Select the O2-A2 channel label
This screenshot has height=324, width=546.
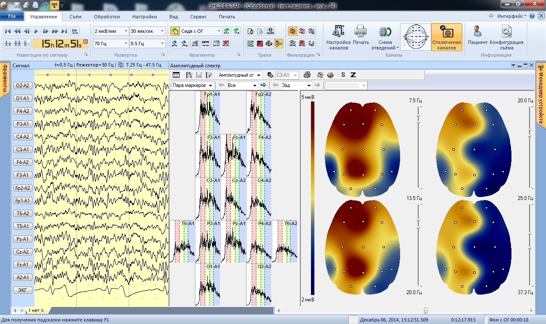tap(23, 86)
